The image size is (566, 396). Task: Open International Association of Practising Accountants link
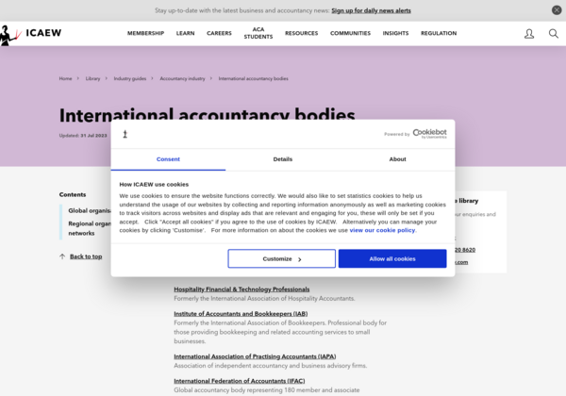click(255, 356)
